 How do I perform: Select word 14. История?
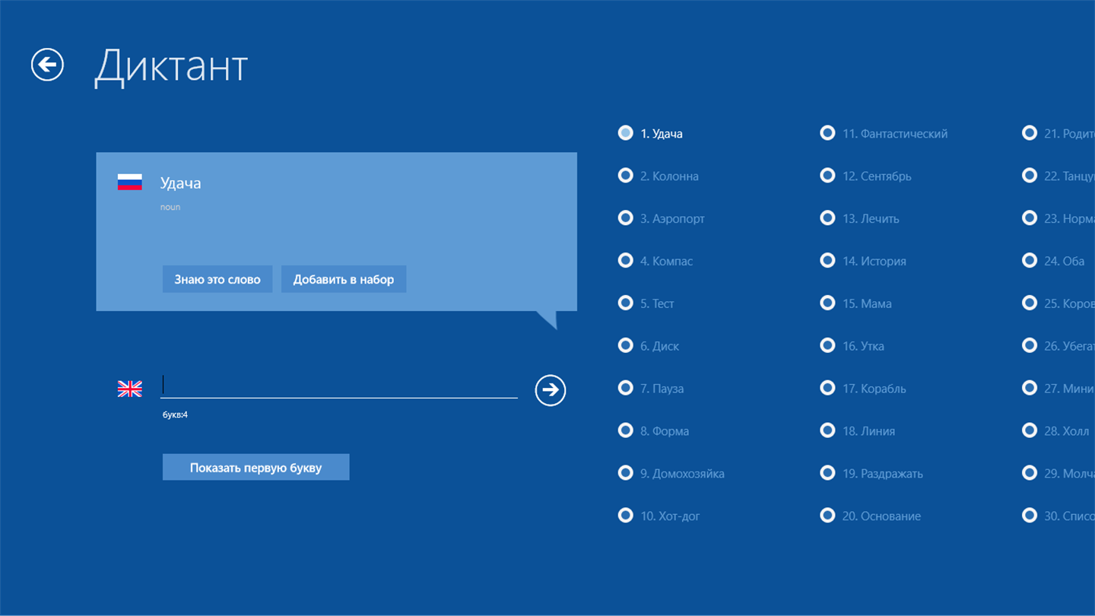click(x=863, y=261)
